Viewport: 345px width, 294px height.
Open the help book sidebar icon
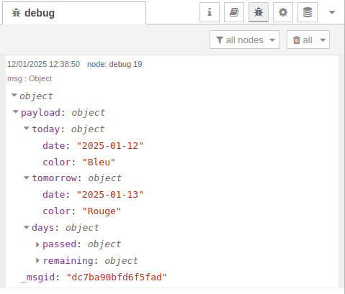pyautogui.click(x=234, y=12)
